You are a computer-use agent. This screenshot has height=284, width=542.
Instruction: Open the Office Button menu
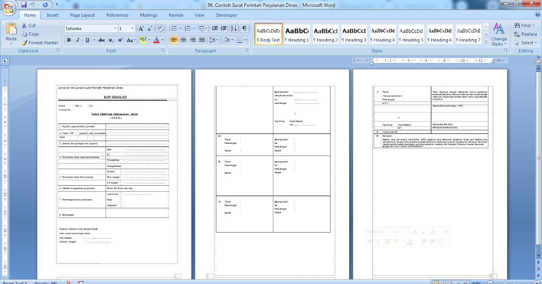click(8, 8)
